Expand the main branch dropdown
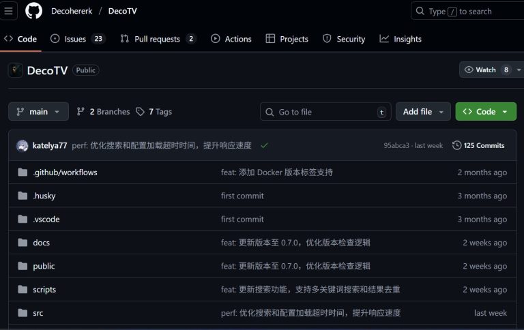524x330 pixels. pos(38,112)
